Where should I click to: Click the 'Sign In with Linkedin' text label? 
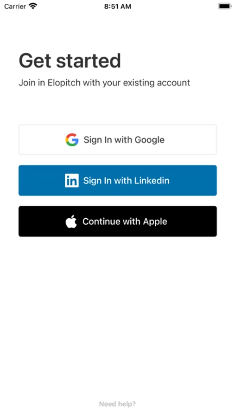click(126, 181)
